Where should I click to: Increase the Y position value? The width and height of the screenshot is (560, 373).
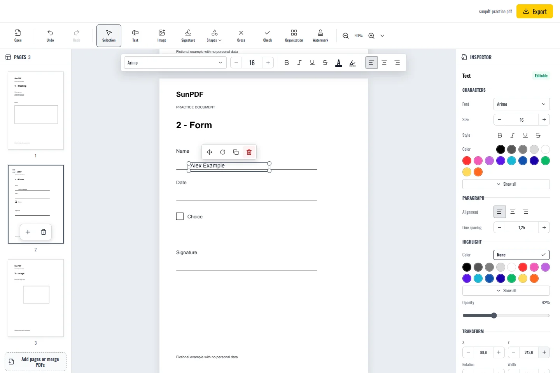pyautogui.click(x=544, y=352)
